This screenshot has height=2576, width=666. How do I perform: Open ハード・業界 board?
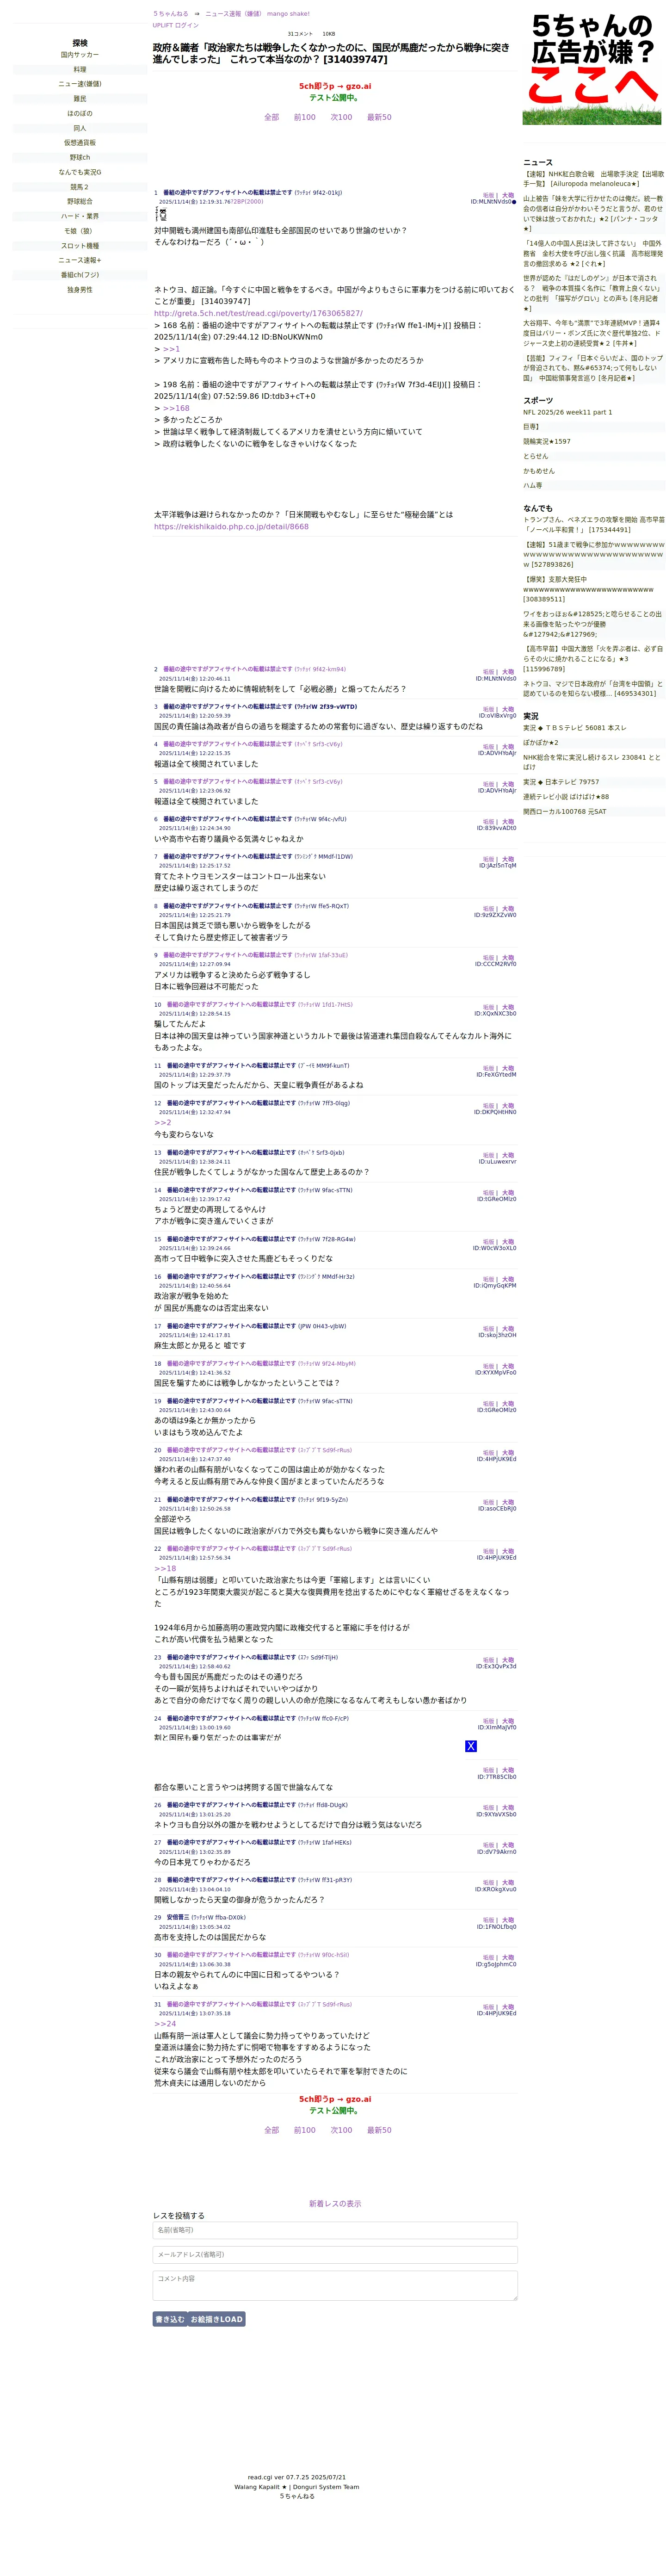[80, 216]
